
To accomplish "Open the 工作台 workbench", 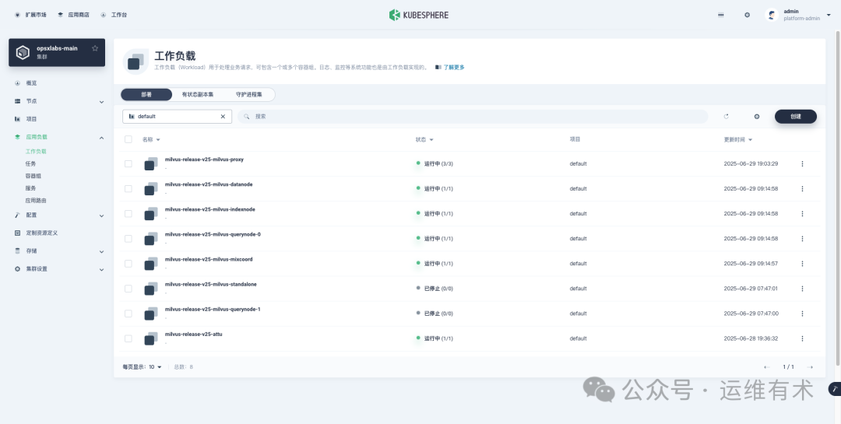I will (114, 15).
